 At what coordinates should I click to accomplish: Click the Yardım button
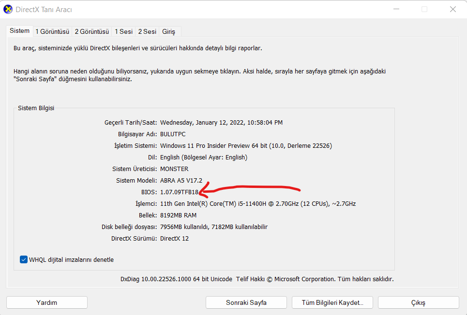(x=47, y=302)
